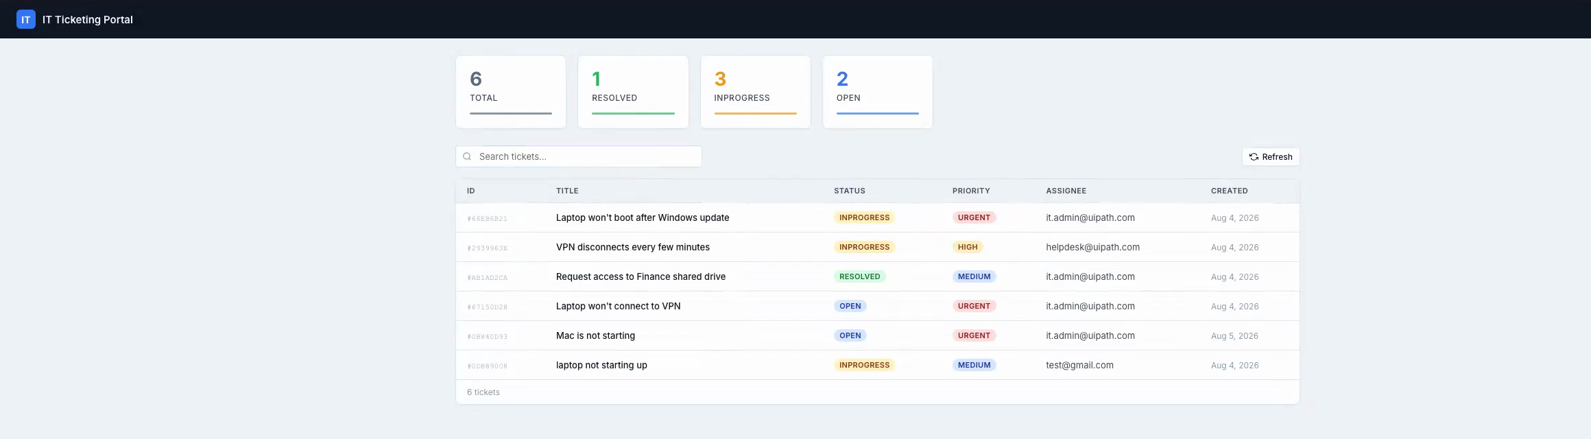Image resolution: width=1591 pixels, height=439 pixels.
Task: Click Aug 4, 2026 date on test@gmail.com row
Action: click(1235, 365)
